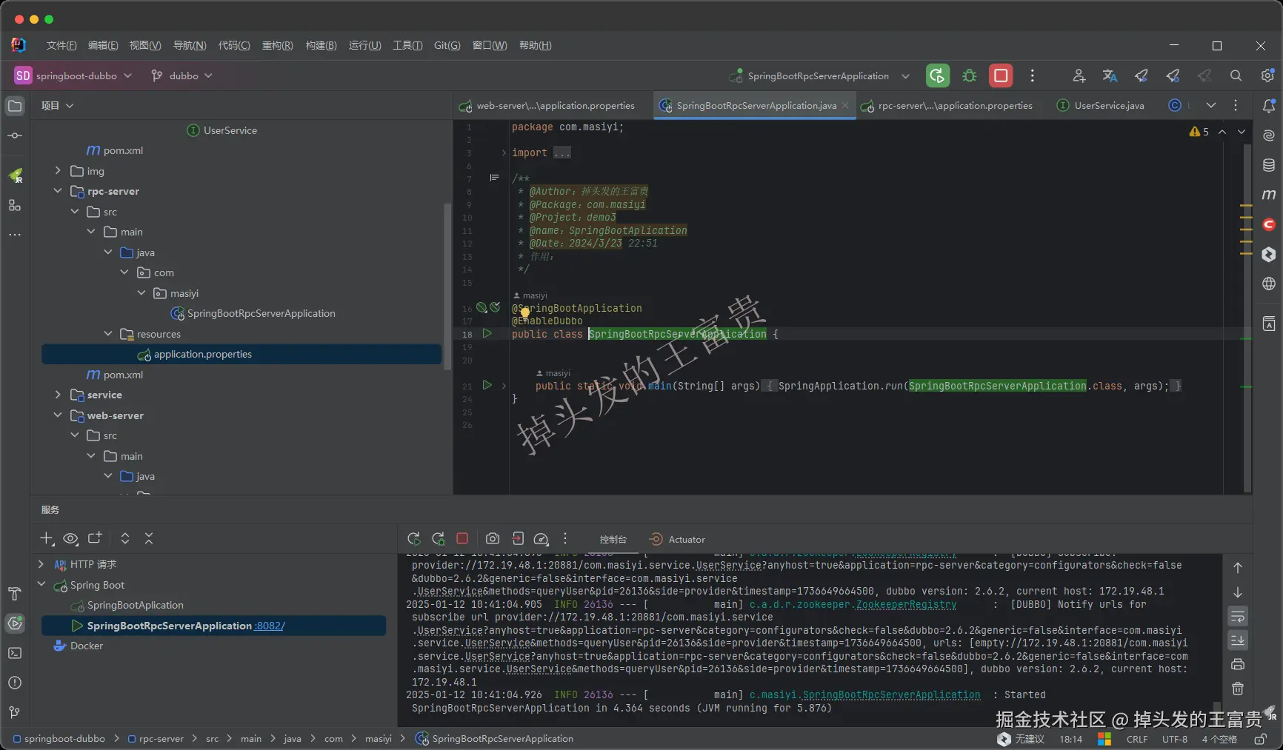Image resolution: width=1283 pixels, height=750 pixels.
Task: Switch to rpc-server application.properties tab
Action: coord(947,106)
